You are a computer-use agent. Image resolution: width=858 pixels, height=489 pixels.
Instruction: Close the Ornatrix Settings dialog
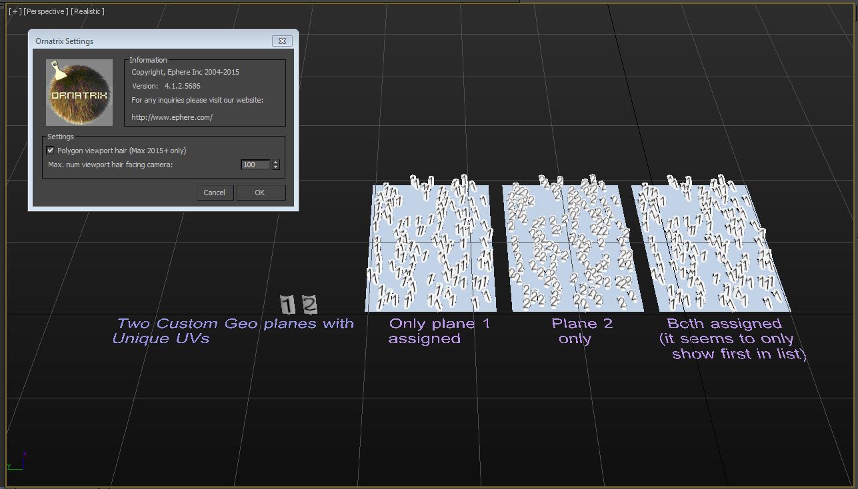tap(282, 41)
